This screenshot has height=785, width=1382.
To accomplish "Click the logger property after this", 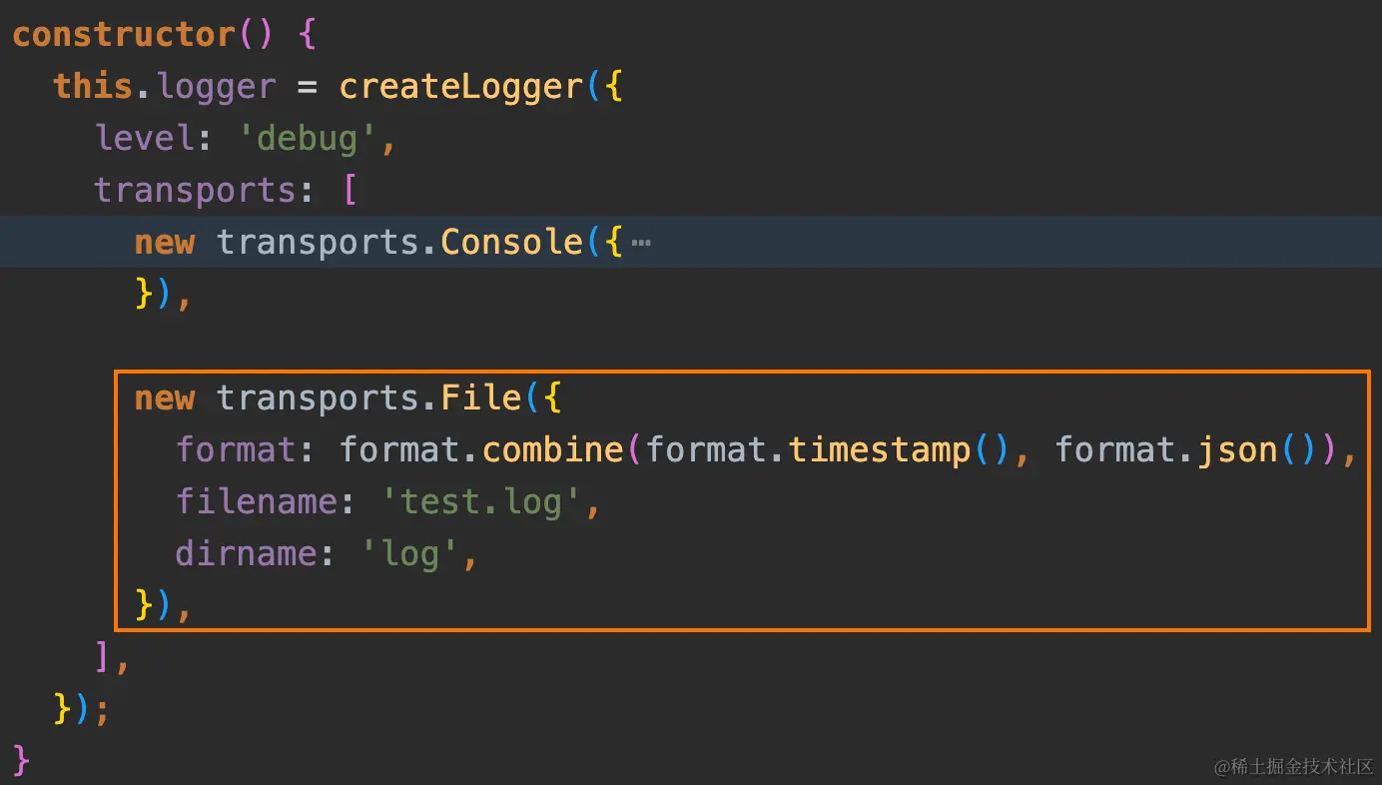I will click(216, 86).
